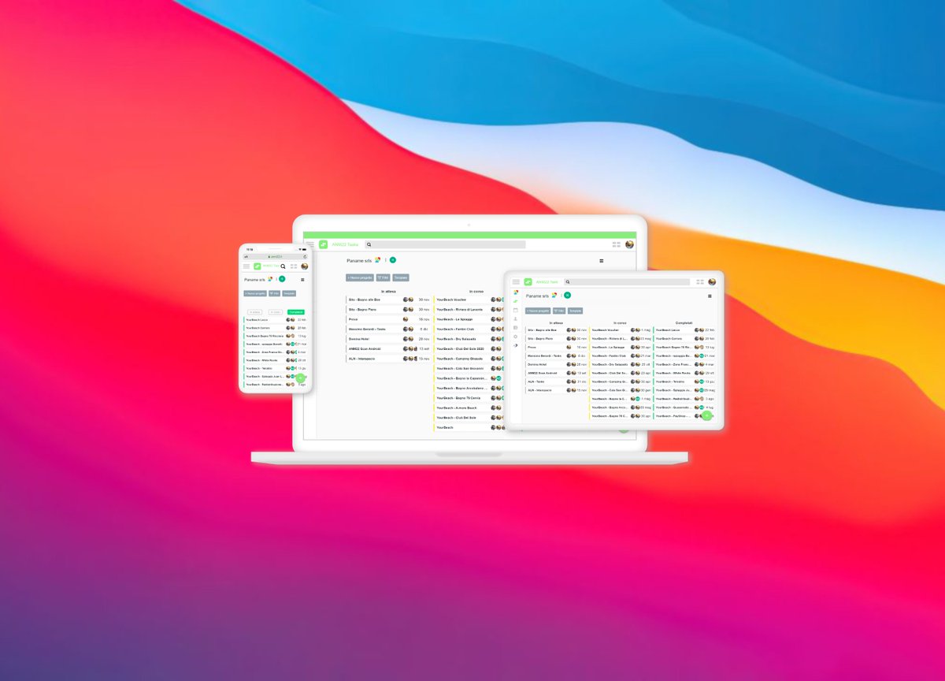945x681 pixels.
Task: Click the green circle next to Paname srls on the tablet
Action: [x=567, y=296]
